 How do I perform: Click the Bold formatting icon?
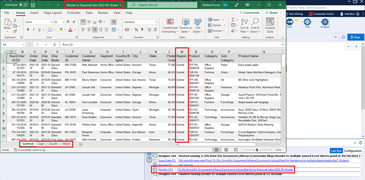tap(28, 30)
